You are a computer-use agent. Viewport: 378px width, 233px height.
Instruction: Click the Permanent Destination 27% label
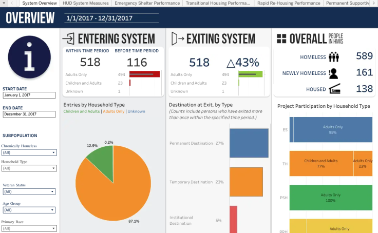(x=197, y=143)
